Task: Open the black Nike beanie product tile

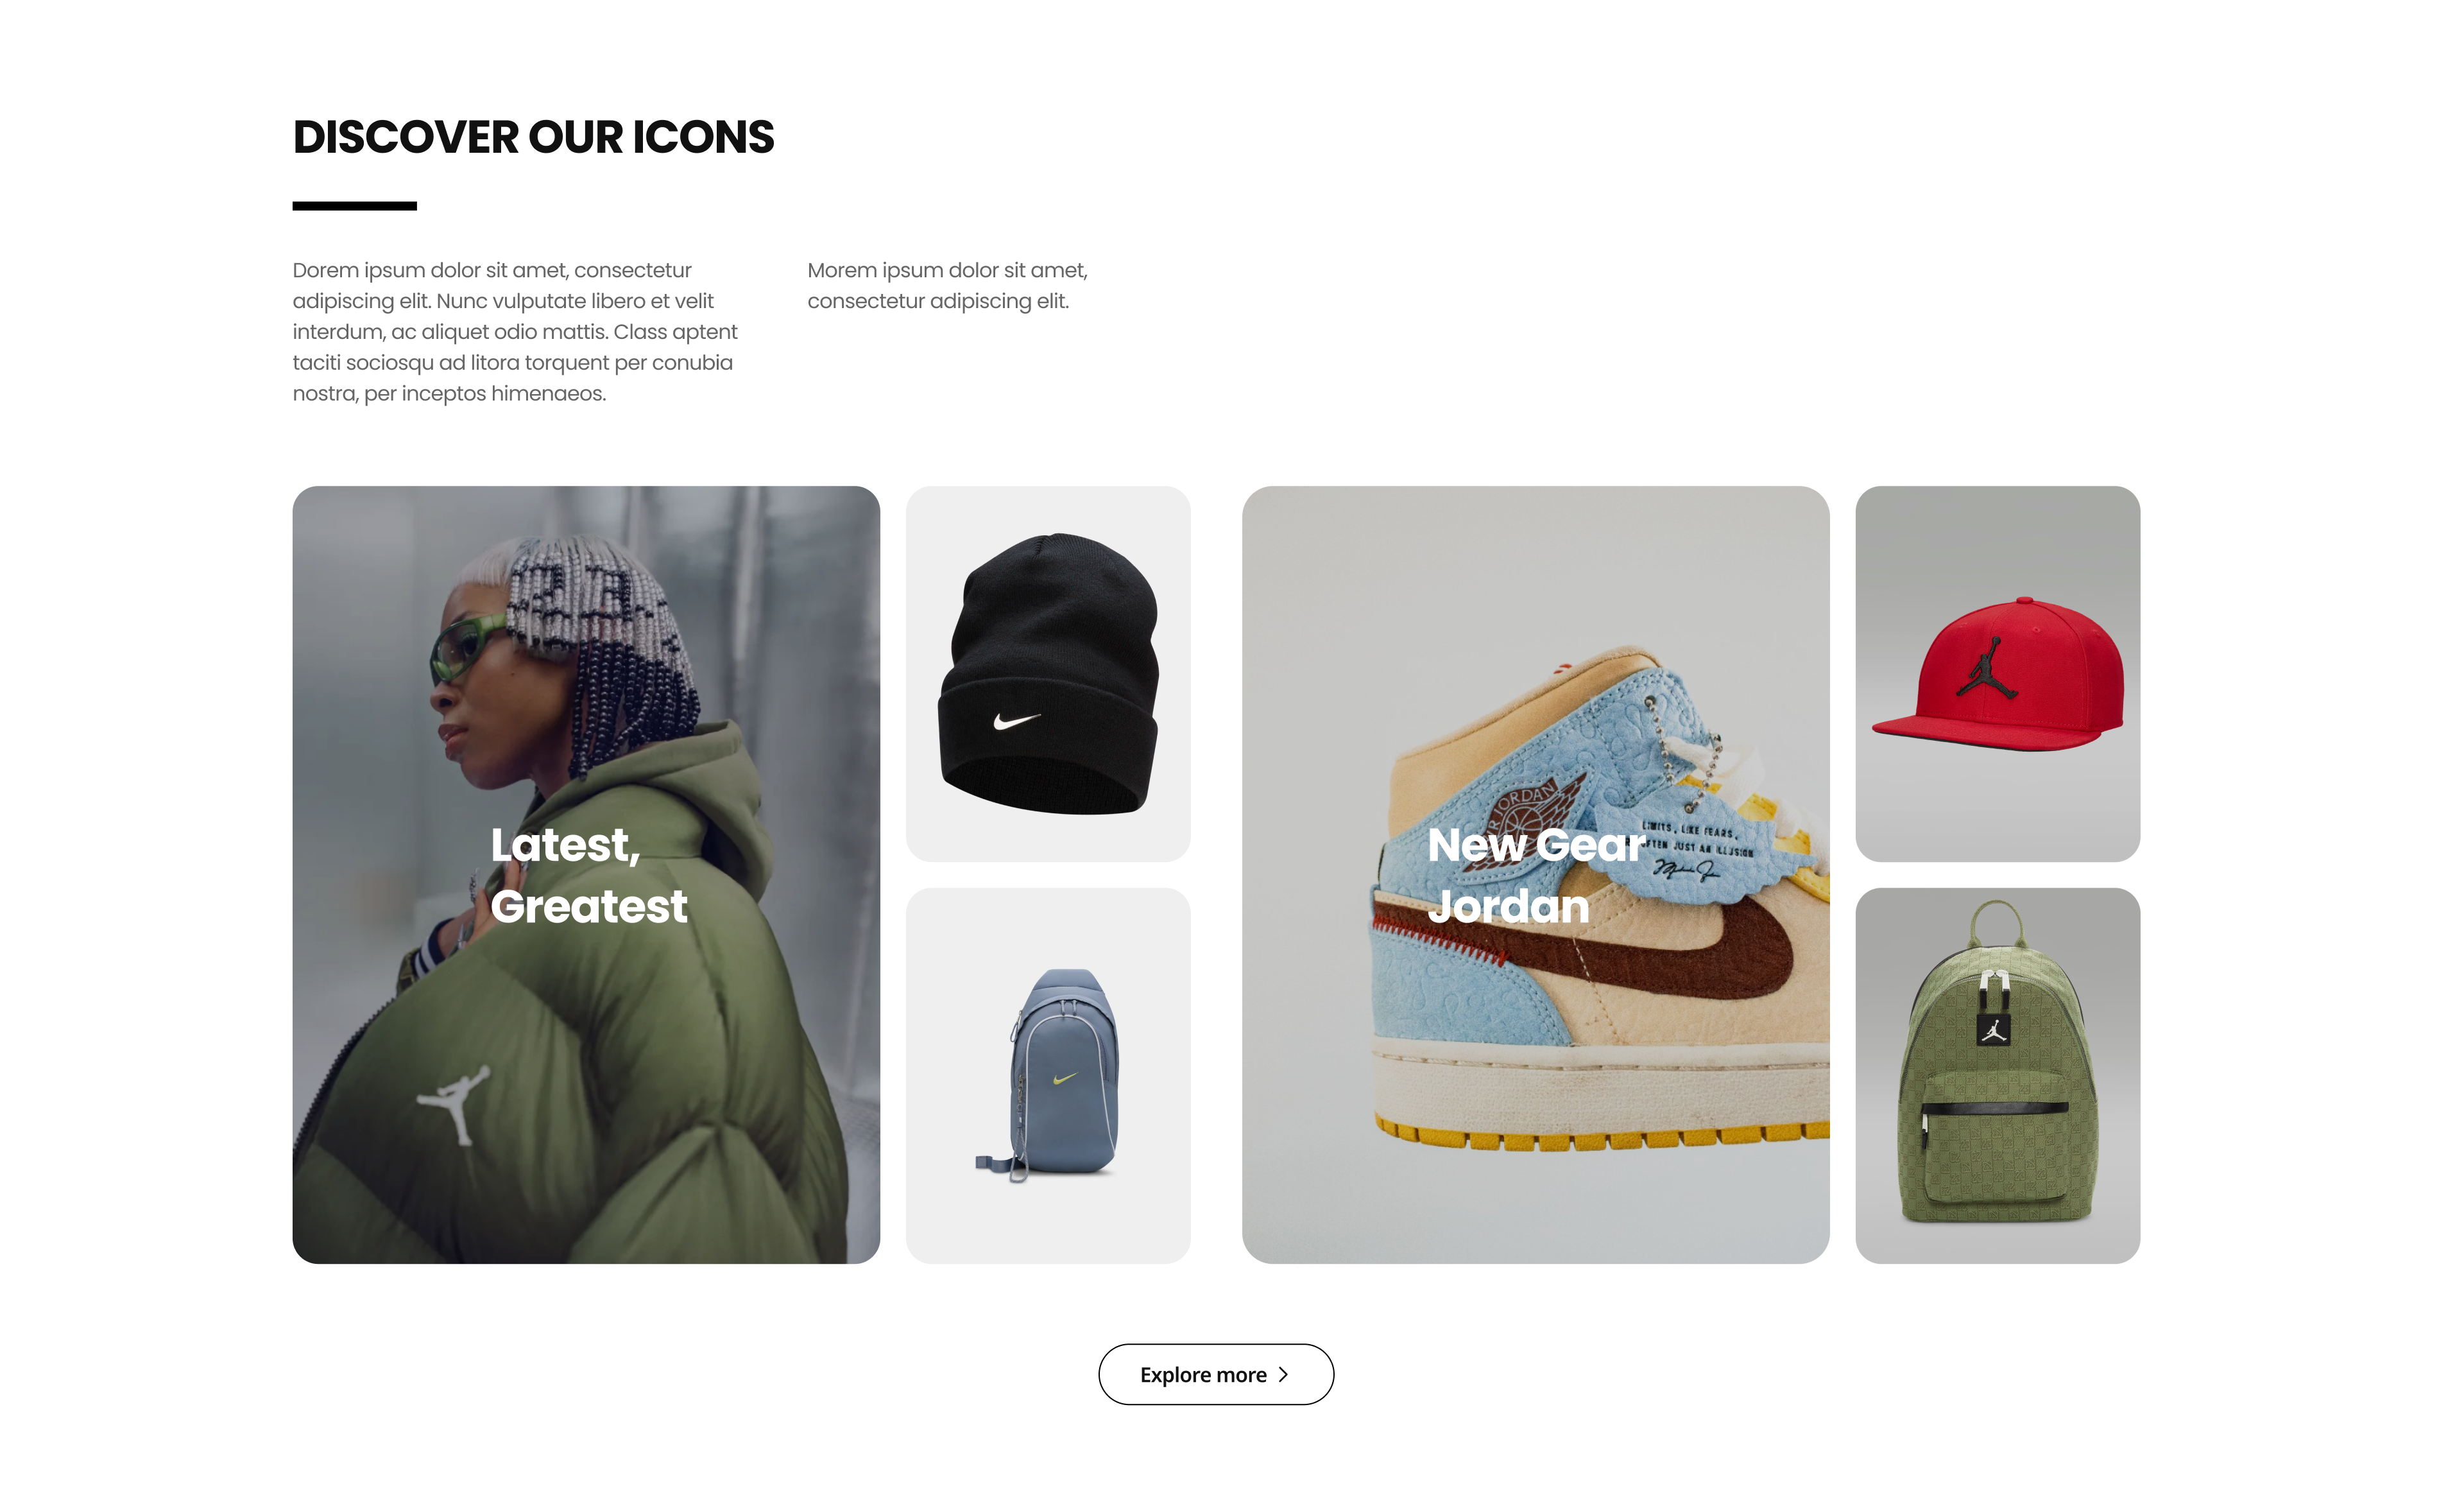Action: click(x=1048, y=673)
